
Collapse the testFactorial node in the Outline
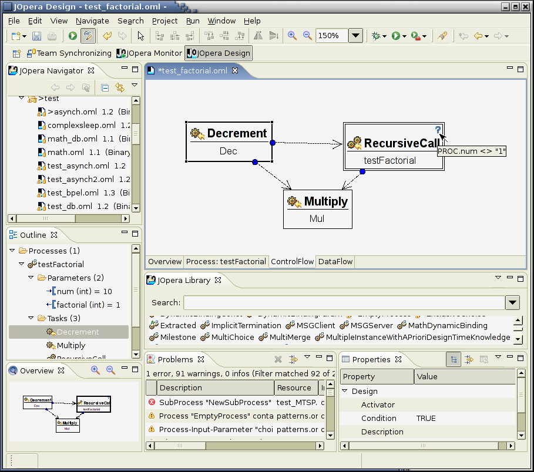pyautogui.click(x=22, y=264)
